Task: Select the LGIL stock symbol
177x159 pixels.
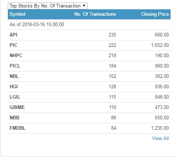Action: (15, 97)
